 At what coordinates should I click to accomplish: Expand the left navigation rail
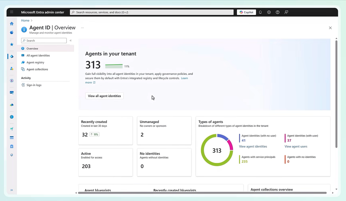pos(12,190)
